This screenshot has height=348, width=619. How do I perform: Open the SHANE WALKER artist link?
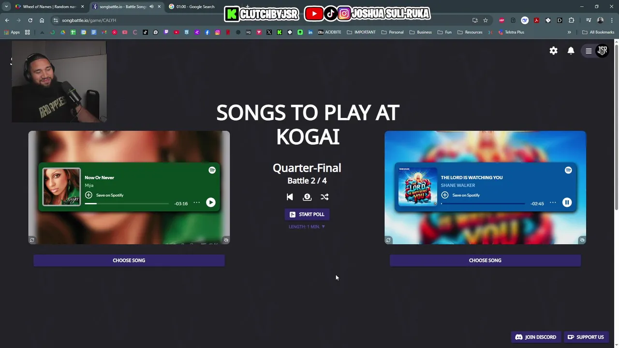(457, 185)
